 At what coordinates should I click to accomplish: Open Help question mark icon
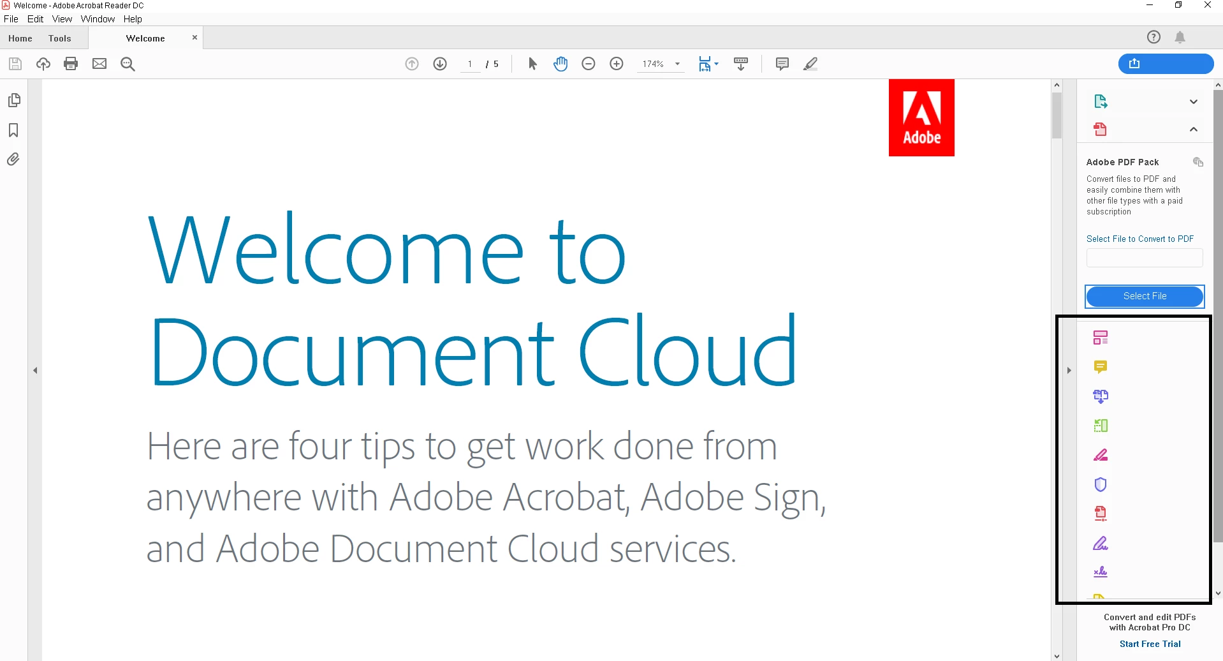pyautogui.click(x=1153, y=37)
